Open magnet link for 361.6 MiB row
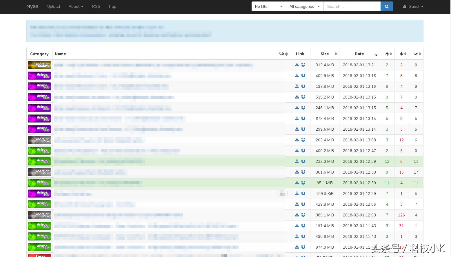The width and height of the screenshot is (451, 257). (303, 172)
